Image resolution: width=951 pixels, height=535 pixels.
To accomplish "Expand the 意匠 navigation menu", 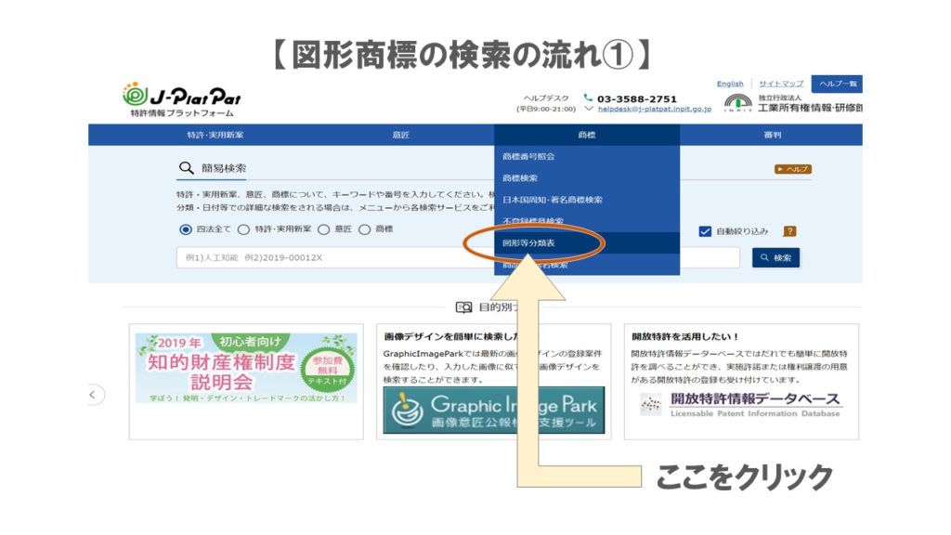I will click(400, 136).
